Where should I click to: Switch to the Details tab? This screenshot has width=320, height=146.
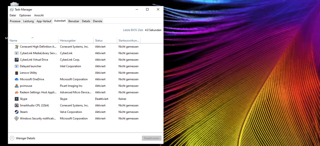tap(86, 21)
